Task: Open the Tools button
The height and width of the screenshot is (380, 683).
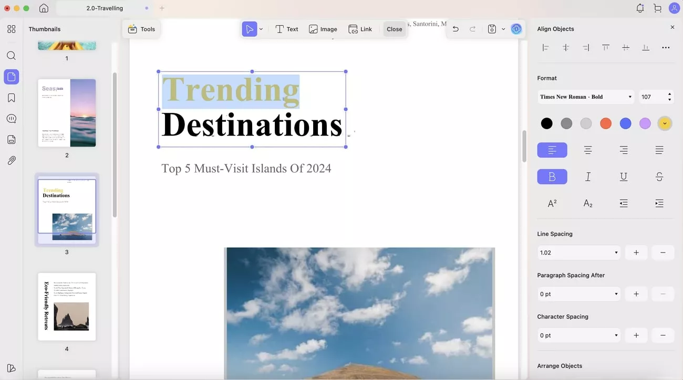Action: pos(141,29)
